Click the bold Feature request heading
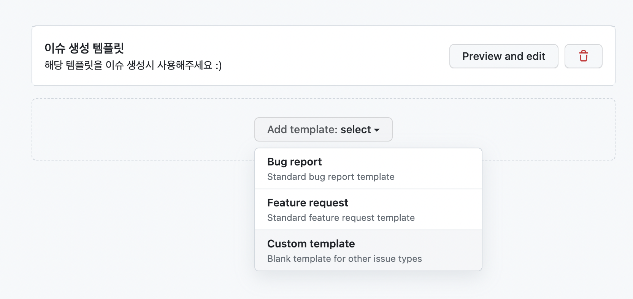The width and height of the screenshot is (633, 299). click(x=308, y=203)
